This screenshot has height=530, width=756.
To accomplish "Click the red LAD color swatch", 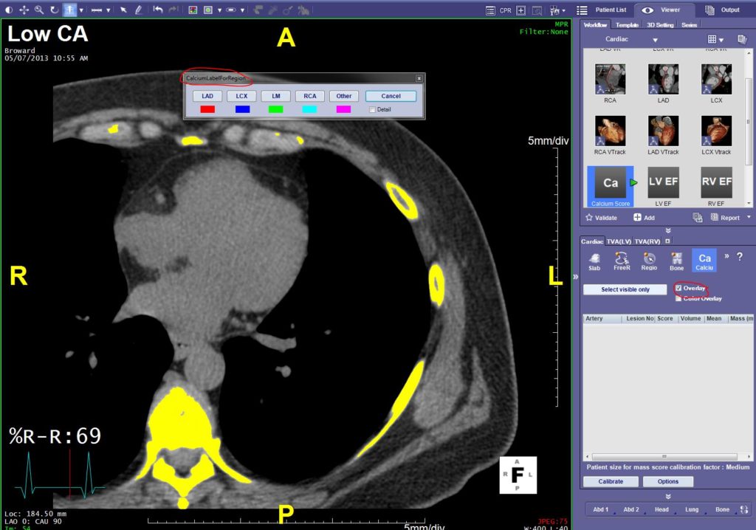I will coord(207,109).
